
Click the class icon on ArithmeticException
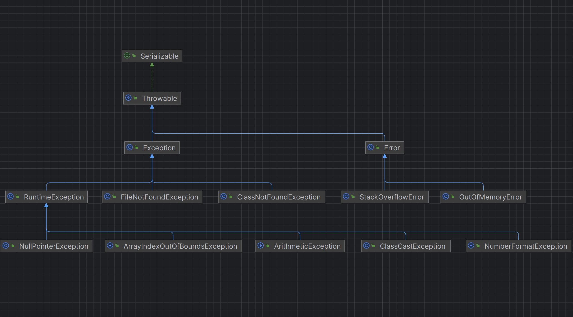click(261, 246)
